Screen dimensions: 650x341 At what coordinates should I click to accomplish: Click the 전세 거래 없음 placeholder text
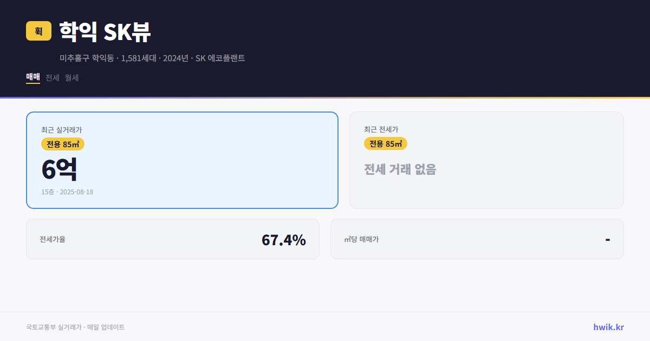pyautogui.click(x=400, y=170)
